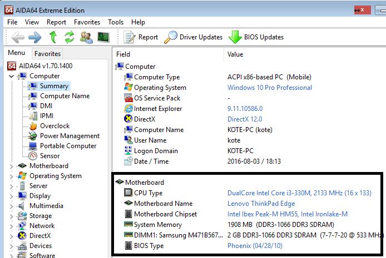
Task: Open the Favorites menu
Action: pos(87,22)
